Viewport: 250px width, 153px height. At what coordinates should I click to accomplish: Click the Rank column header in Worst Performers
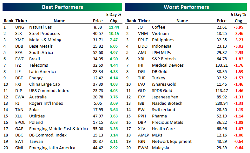point(131,21)
